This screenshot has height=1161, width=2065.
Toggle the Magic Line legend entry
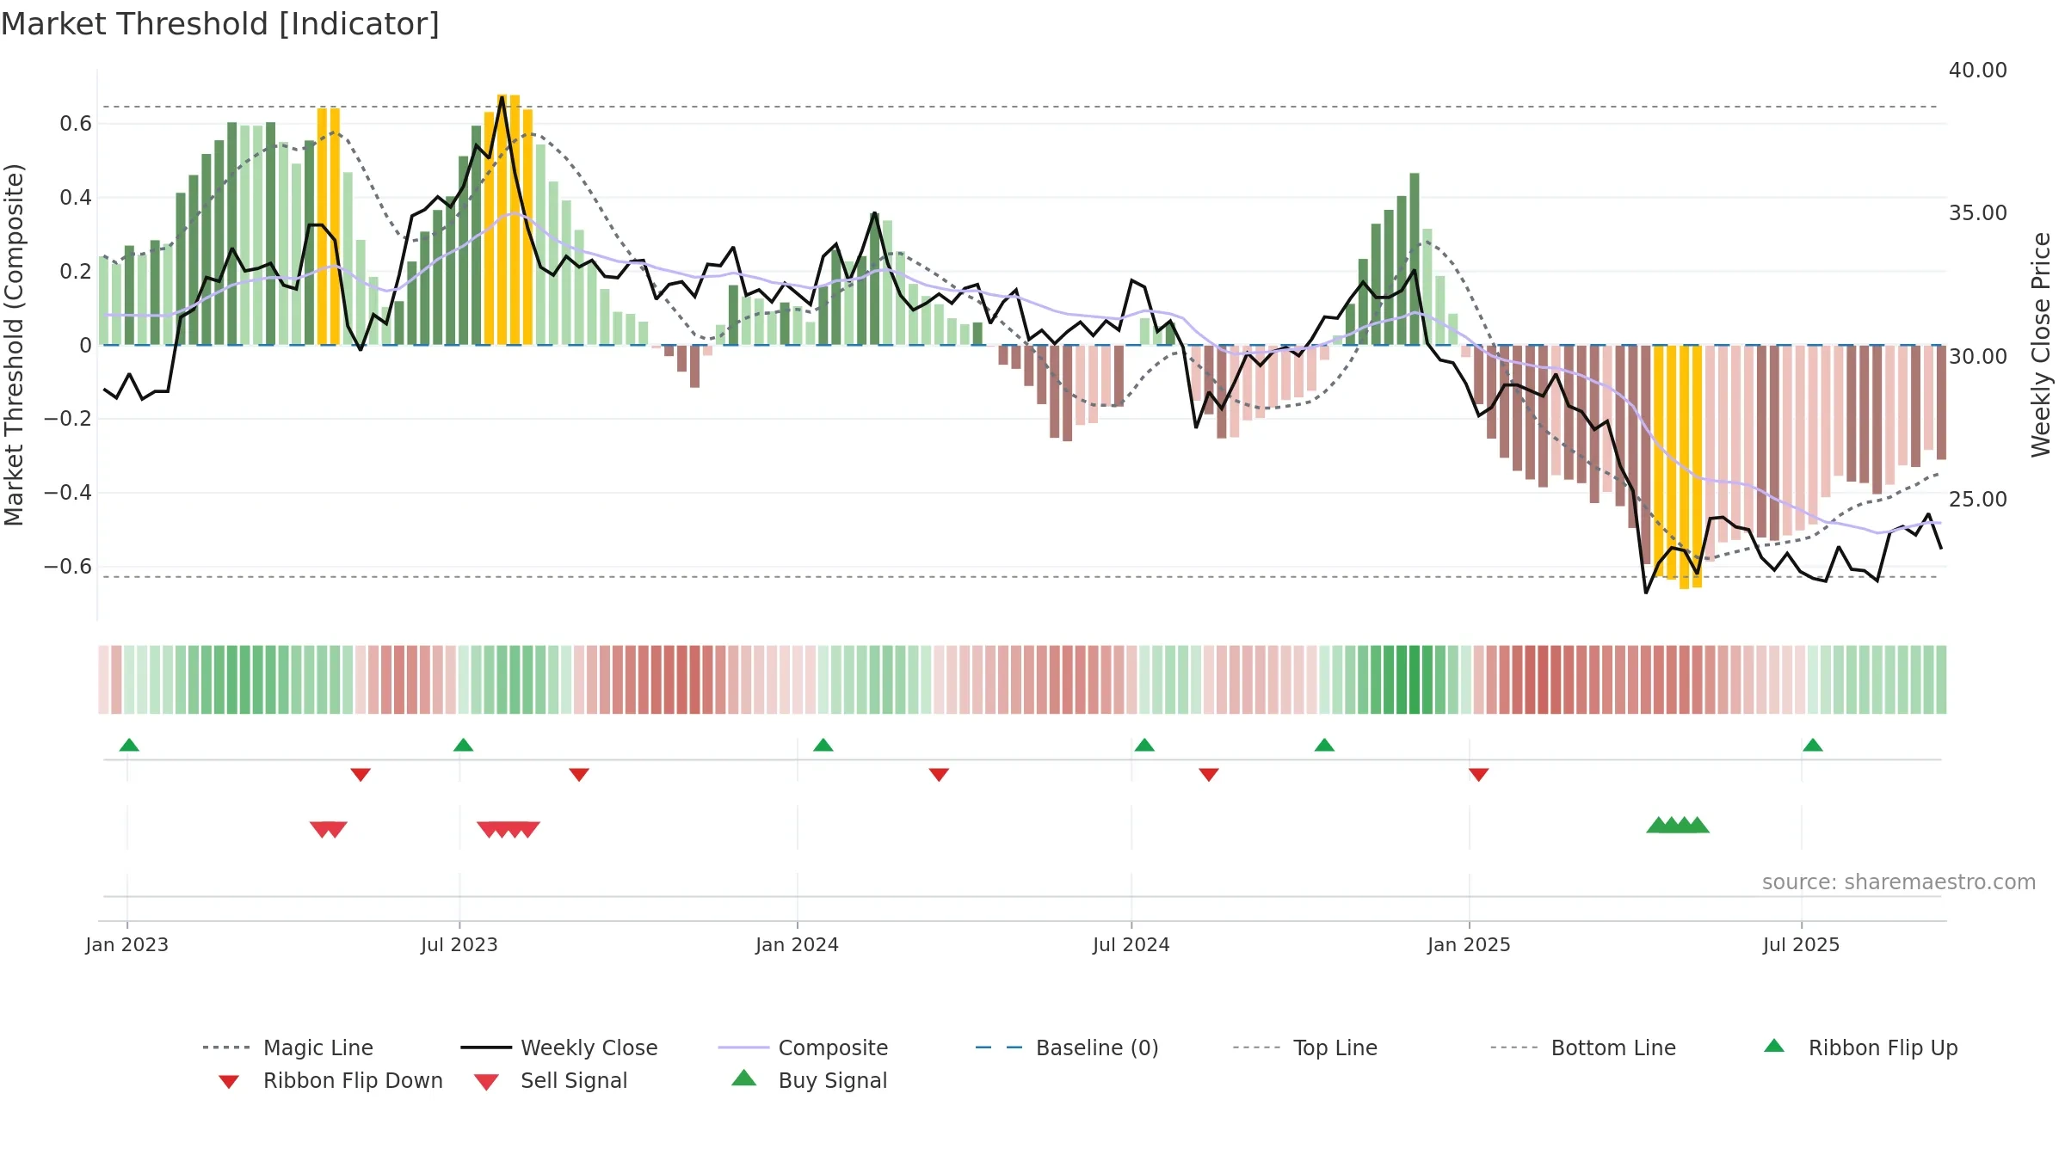point(287,1047)
